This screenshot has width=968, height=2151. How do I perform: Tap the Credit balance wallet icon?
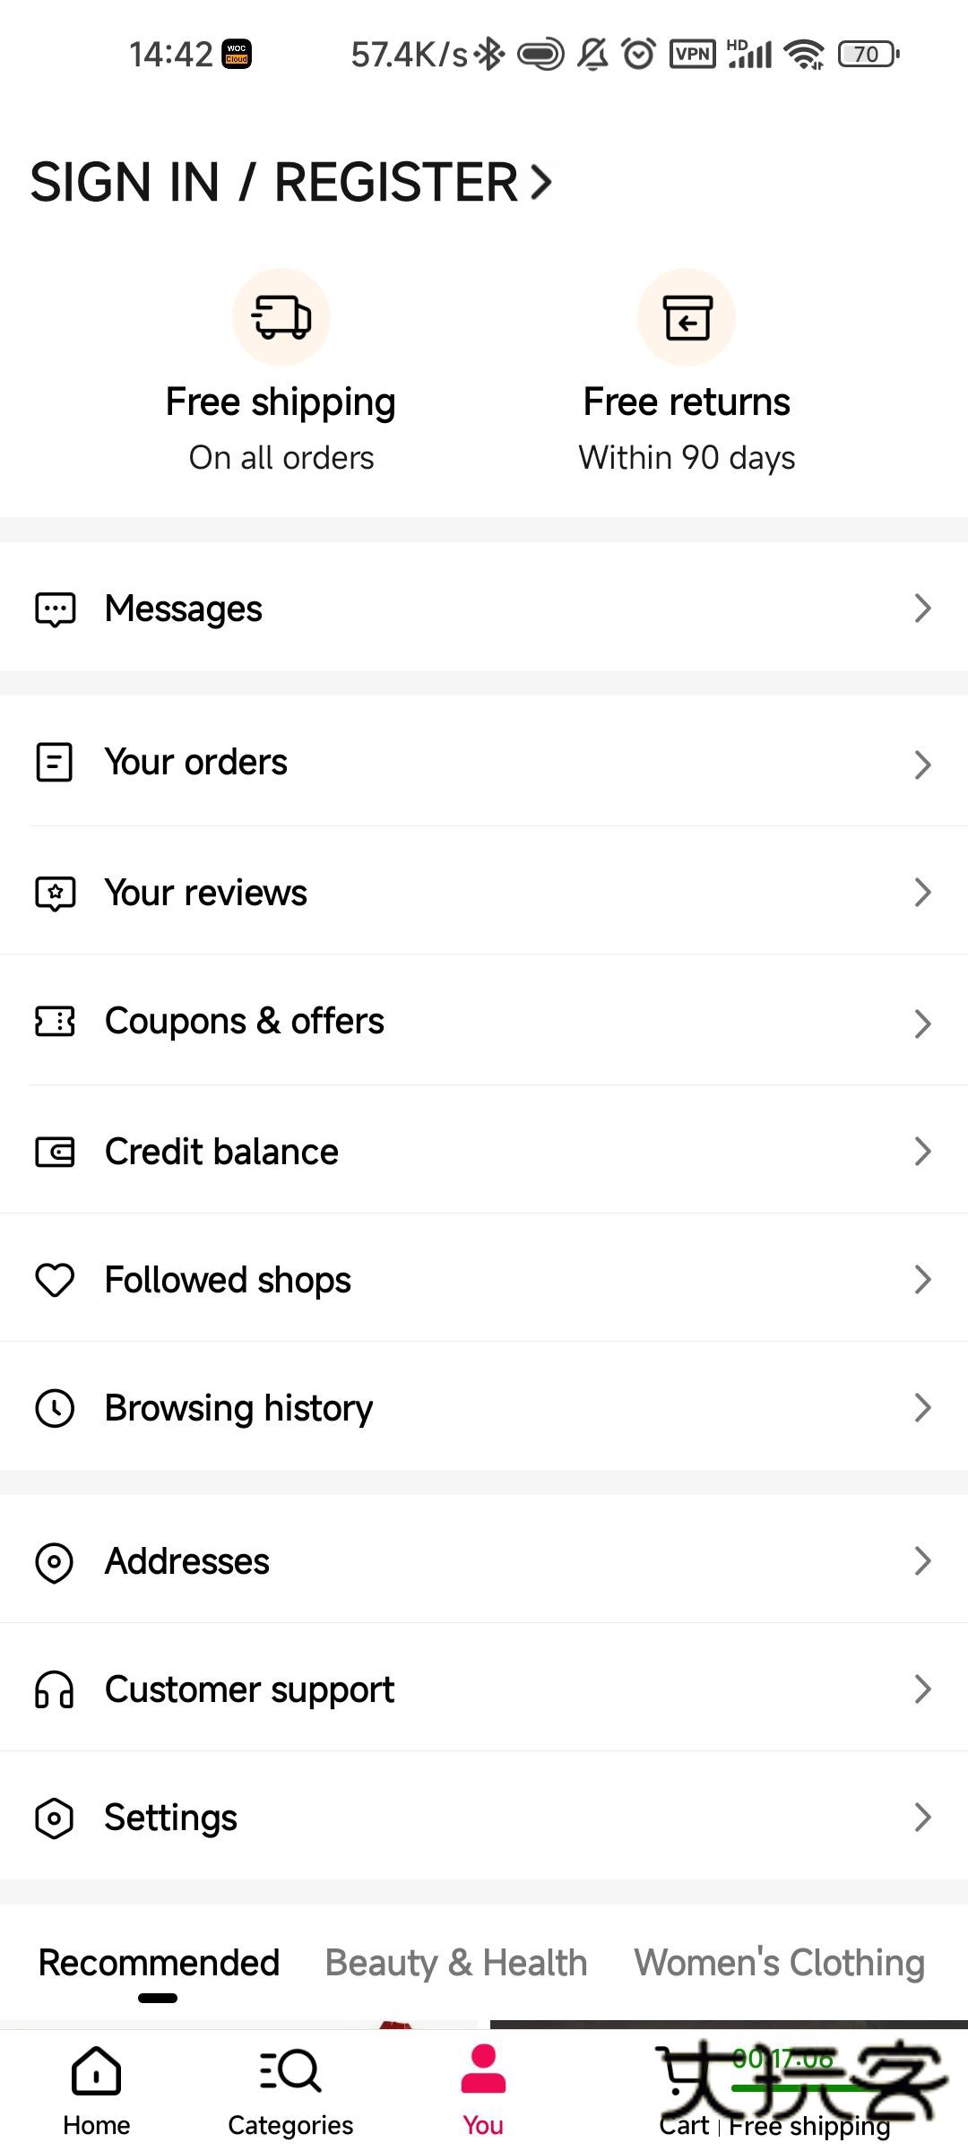click(x=55, y=1152)
